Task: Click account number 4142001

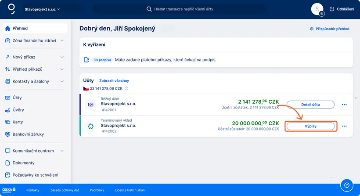Action: click(109, 110)
